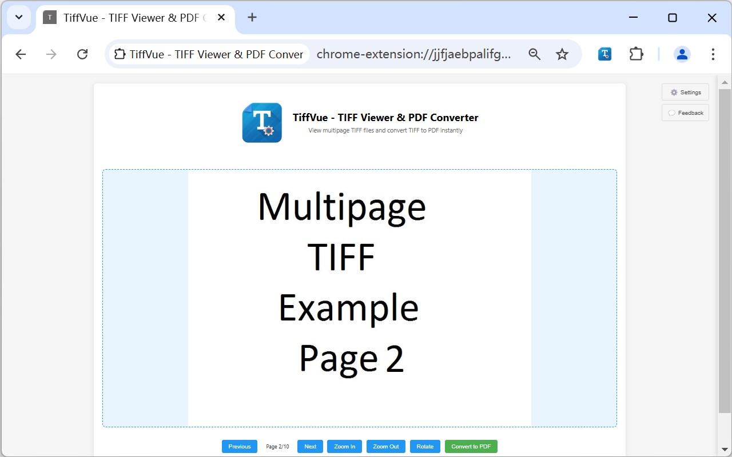The width and height of the screenshot is (732, 457).
Task: Click the TiffVue extension toolbar icon
Action: [x=605, y=54]
